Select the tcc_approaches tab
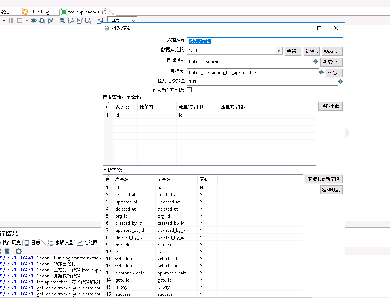The height and width of the screenshot is (298, 390). pos(83,12)
